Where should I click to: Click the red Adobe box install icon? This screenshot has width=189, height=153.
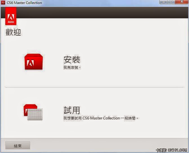pos(34,62)
